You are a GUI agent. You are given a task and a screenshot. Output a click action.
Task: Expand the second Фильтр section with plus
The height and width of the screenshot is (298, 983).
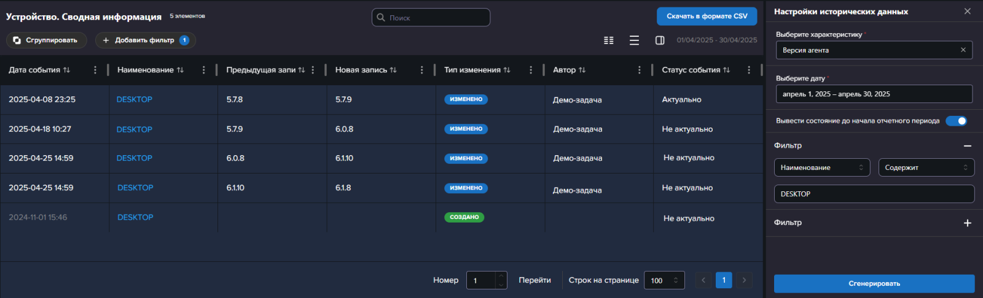(968, 223)
